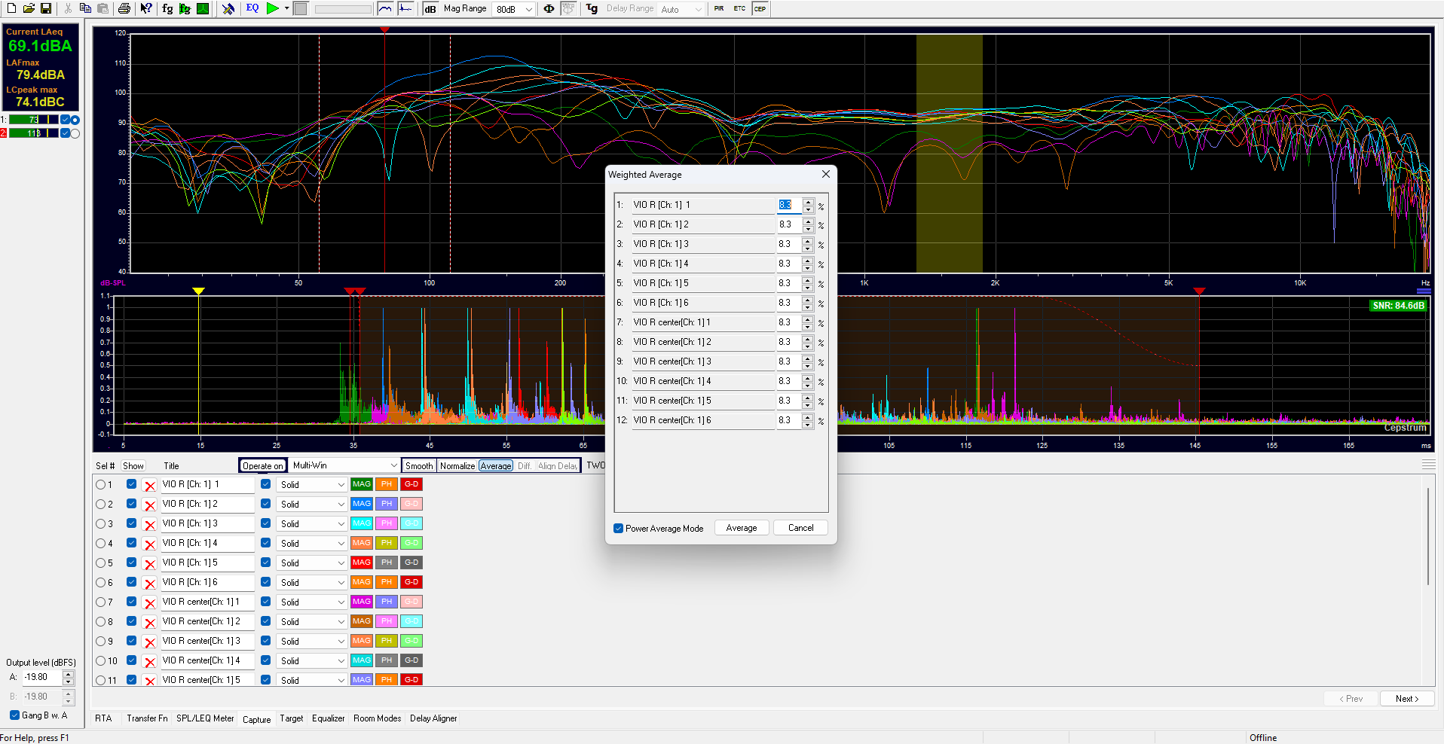This screenshot has width=1444, height=744.
Task: Click the ETC view icon
Action: 739,9
